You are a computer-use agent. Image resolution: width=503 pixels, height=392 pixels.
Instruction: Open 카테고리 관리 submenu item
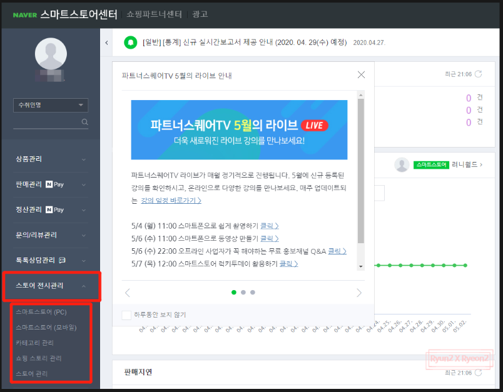[x=34, y=343]
